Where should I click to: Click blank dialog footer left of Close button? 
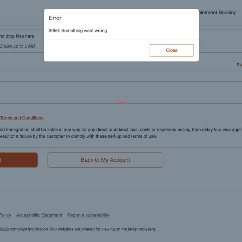tap(95, 50)
